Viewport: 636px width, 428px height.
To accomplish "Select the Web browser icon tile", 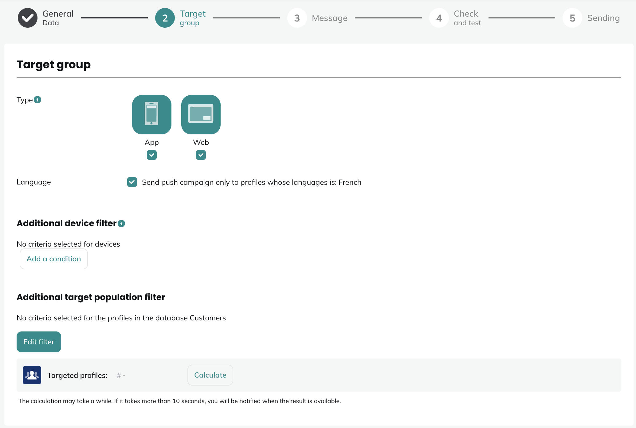I will pos(201,115).
